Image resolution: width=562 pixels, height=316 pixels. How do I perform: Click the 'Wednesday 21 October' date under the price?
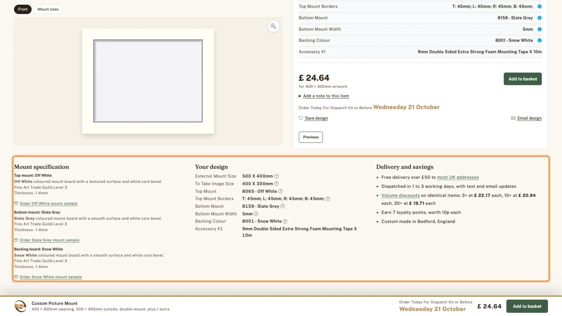[x=406, y=107]
